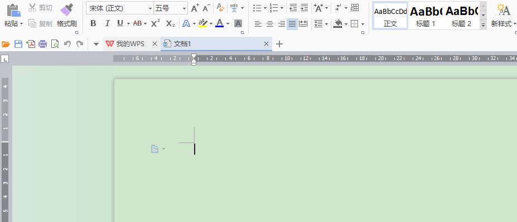Open quick access toolbar customize arrow
Screen dimensions: 517x222
(x=96, y=44)
